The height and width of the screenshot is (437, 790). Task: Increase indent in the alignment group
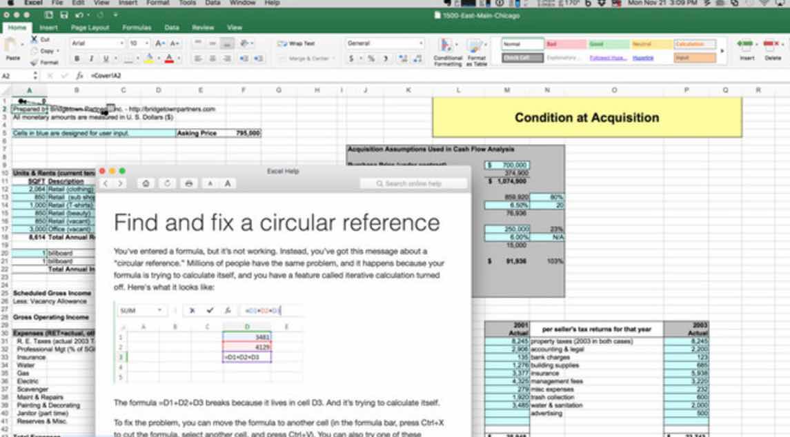(259, 59)
